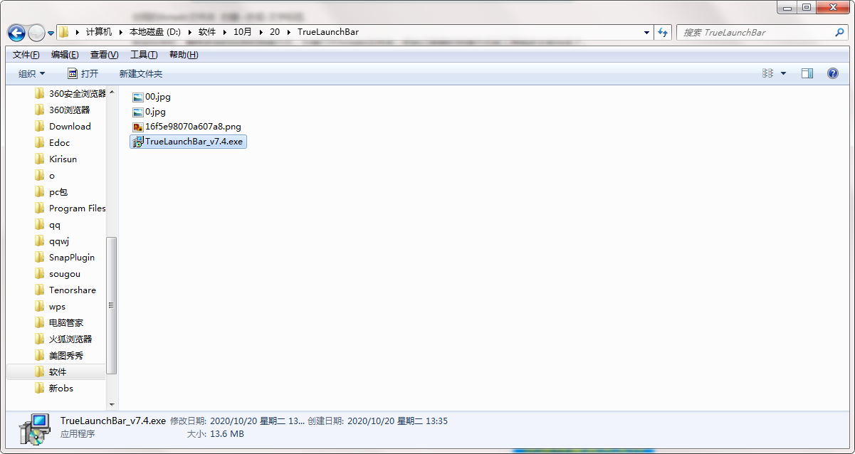Create a folder with 新建文件夹

click(x=141, y=73)
